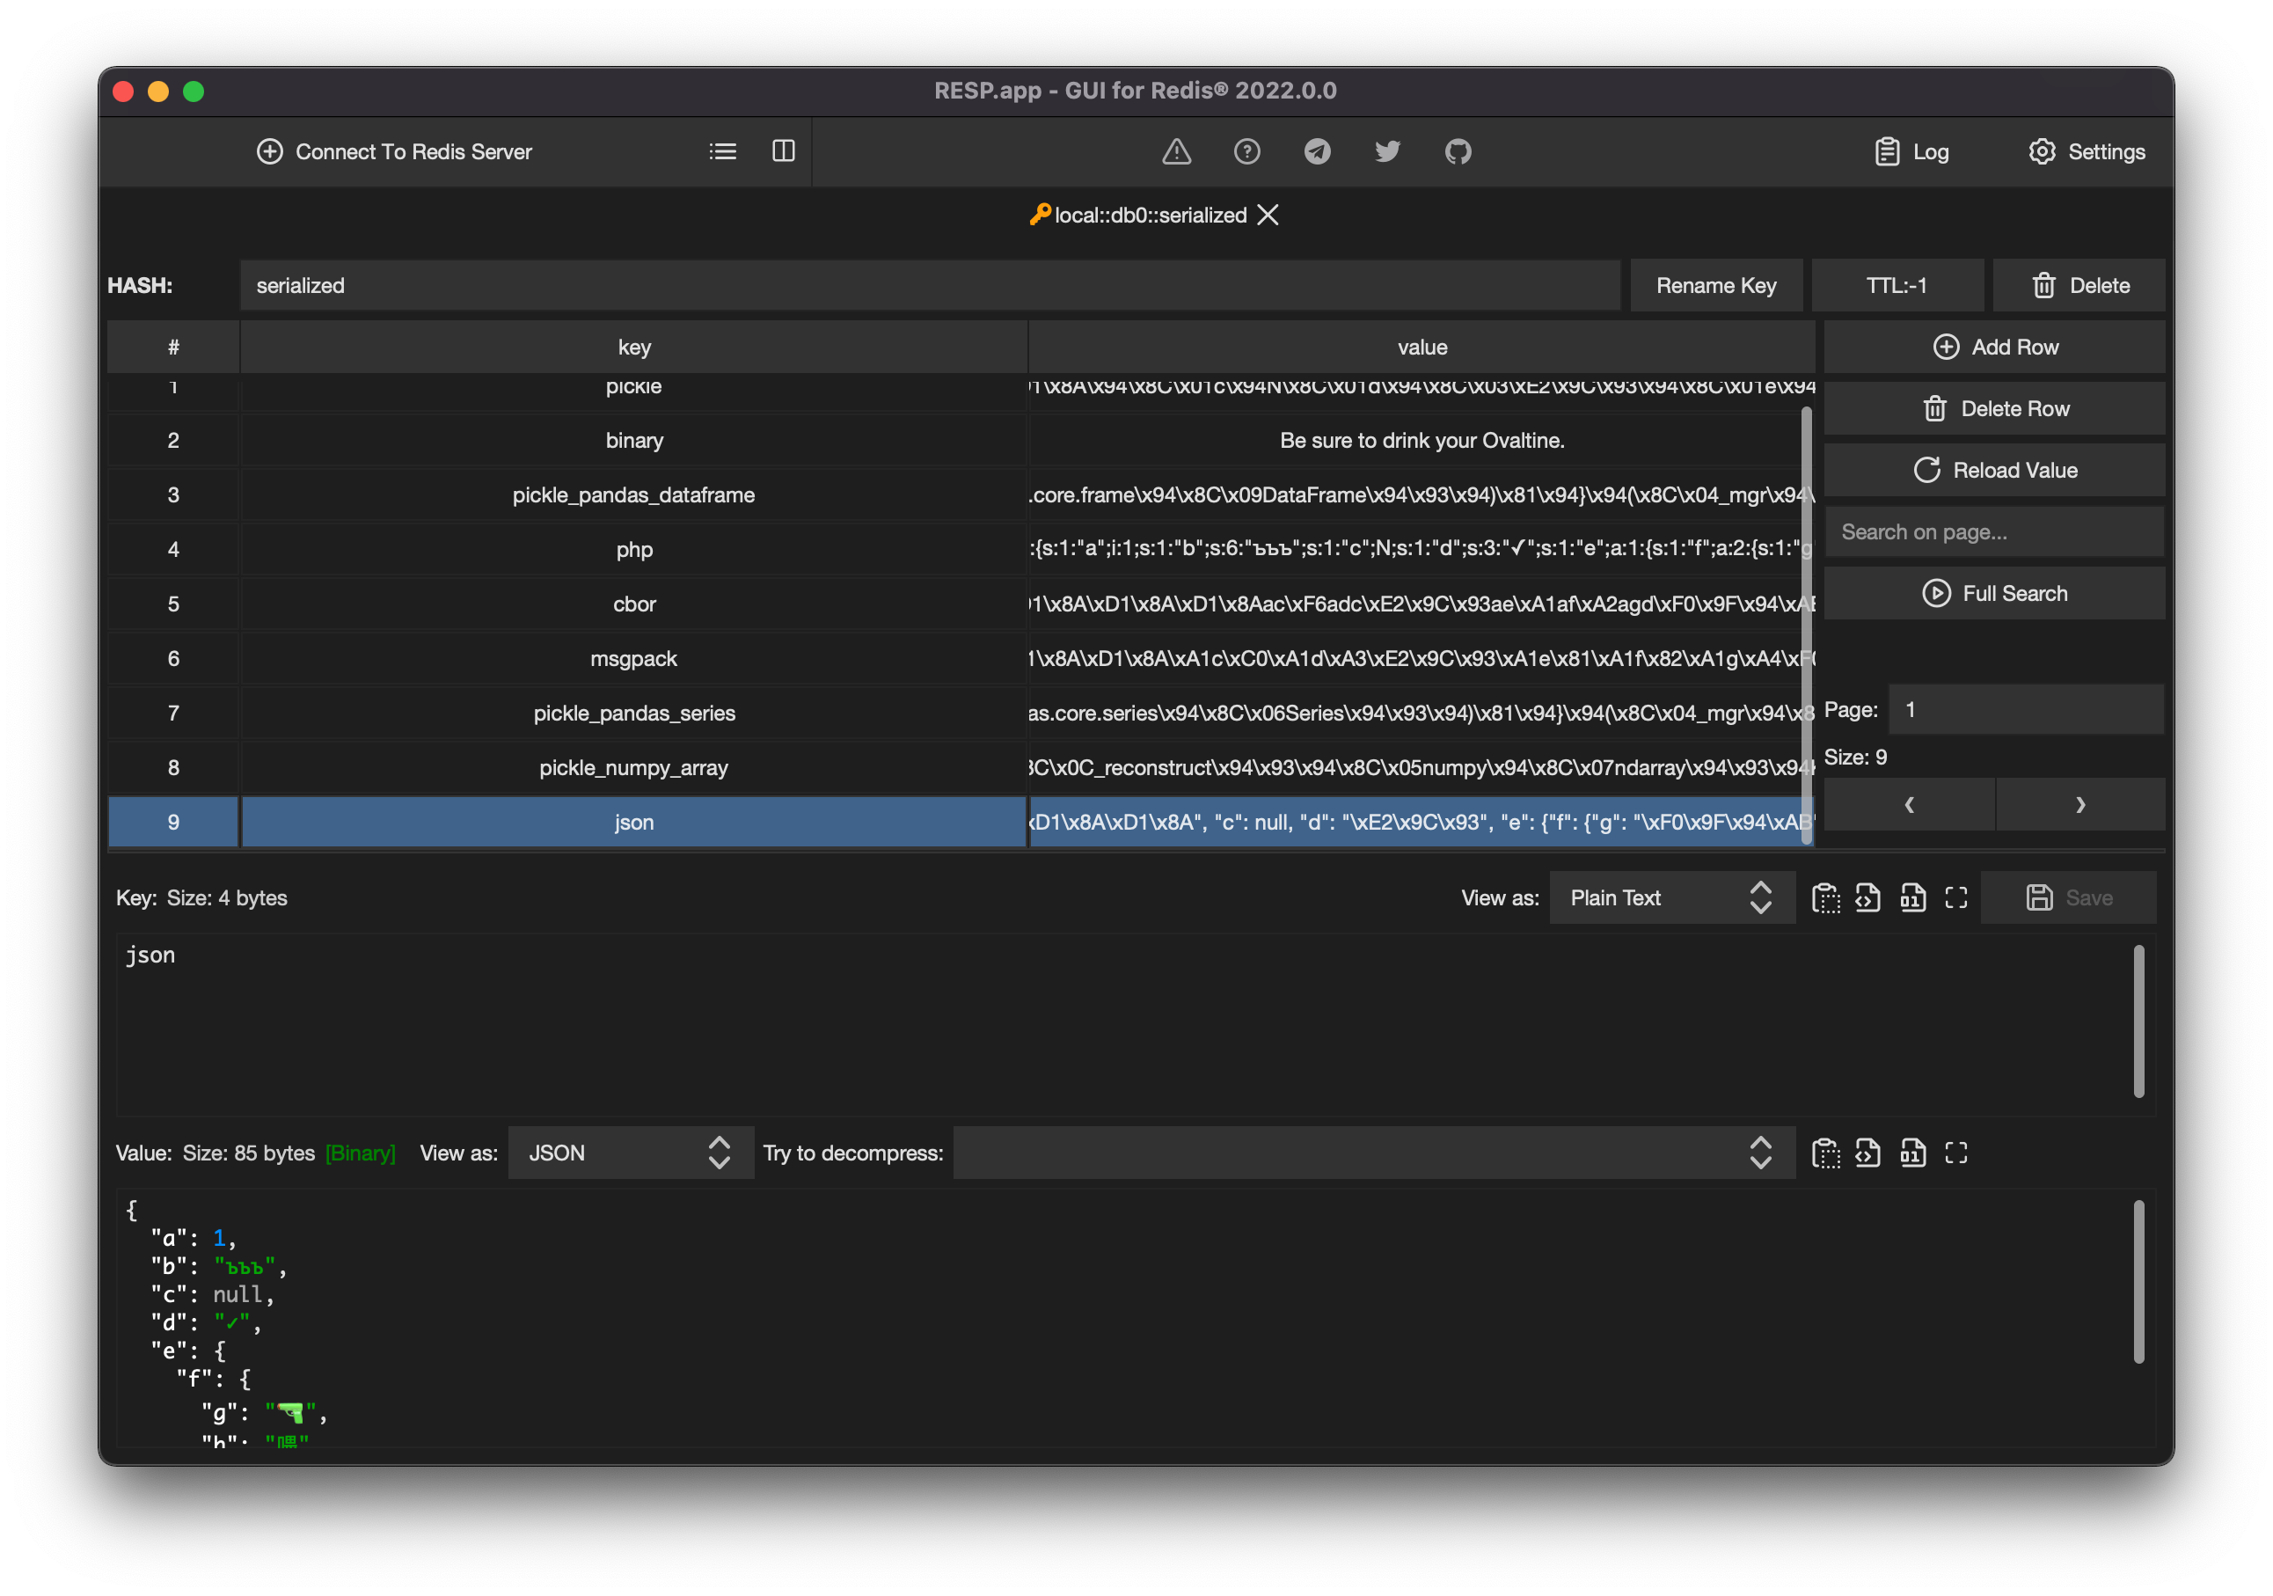Viewport: 2273px width, 1596px height.
Task: Click the fullscreen value view toggle
Action: click(x=1957, y=1152)
